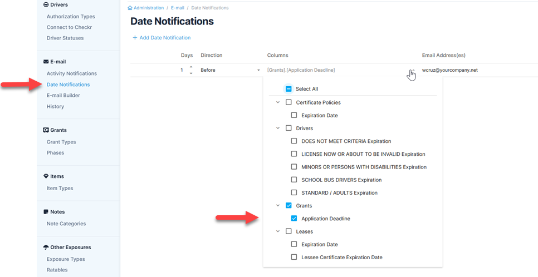This screenshot has width=538, height=277.
Task: Check SCHOOL BUS DRIVERS Expiration checkbox
Action: point(294,180)
